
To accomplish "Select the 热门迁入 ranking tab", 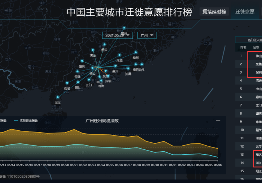I will tap(249, 40).
